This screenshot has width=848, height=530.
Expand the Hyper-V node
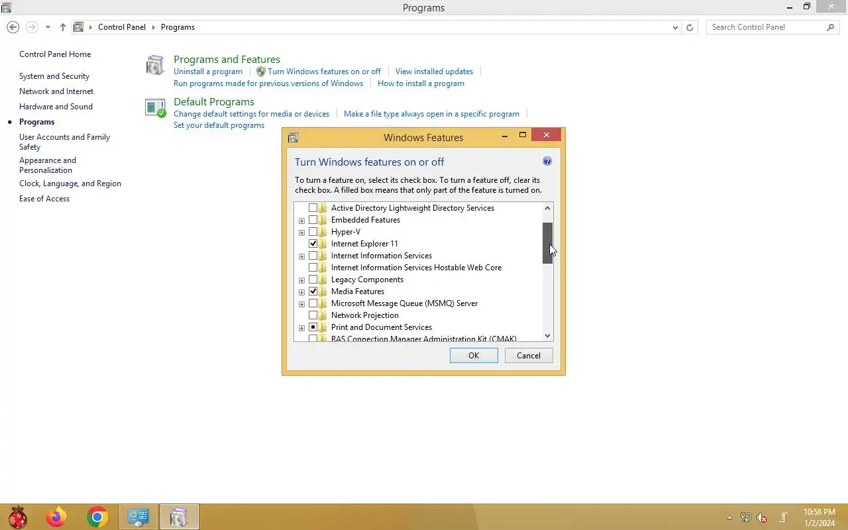pos(301,233)
